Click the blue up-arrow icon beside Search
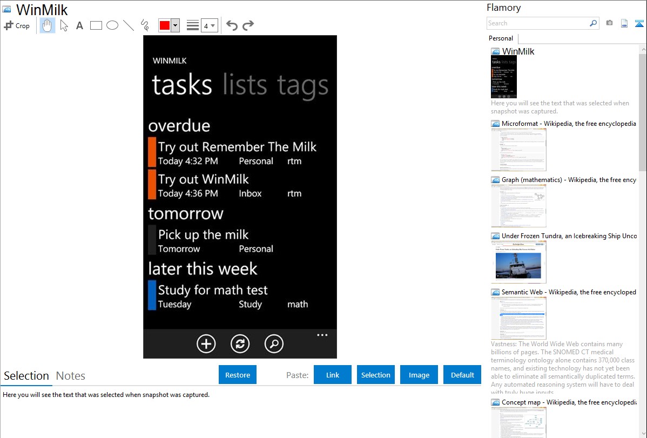 [639, 23]
